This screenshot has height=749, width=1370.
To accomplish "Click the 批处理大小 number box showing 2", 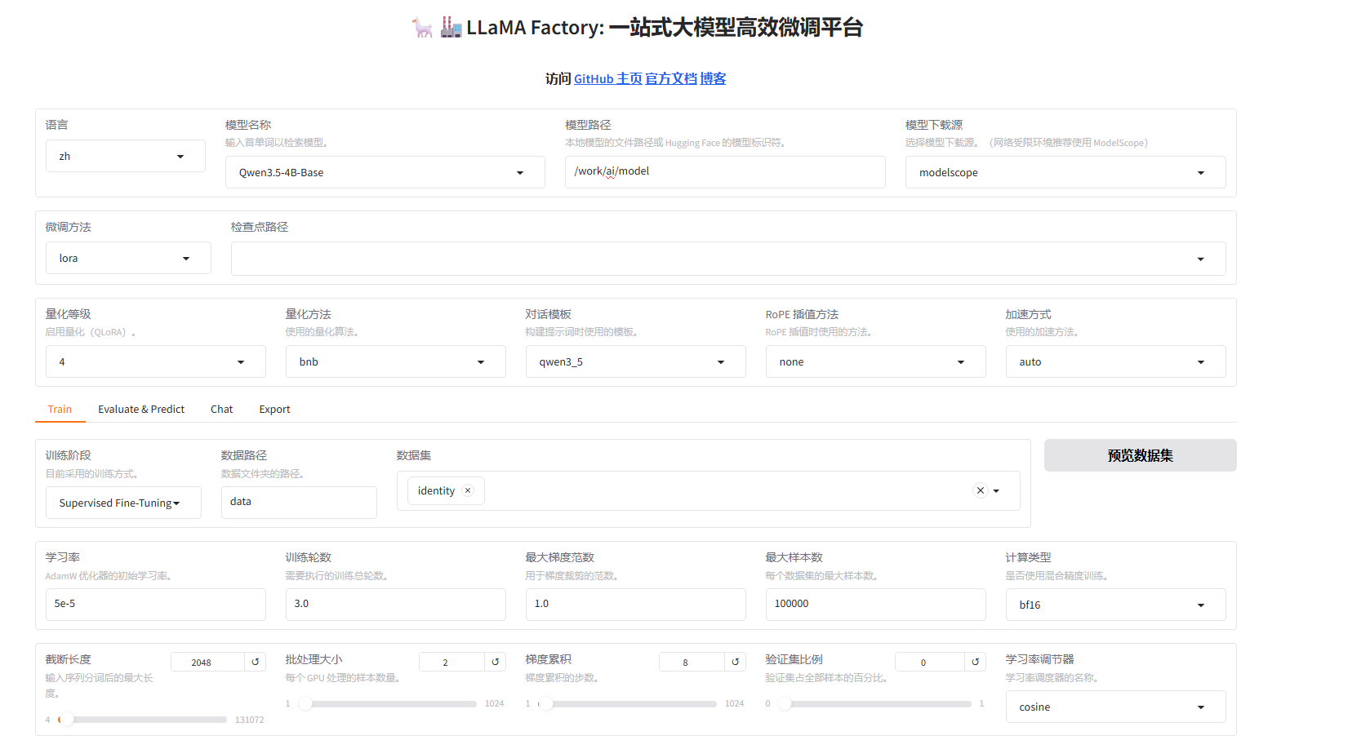I will pos(451,662).
